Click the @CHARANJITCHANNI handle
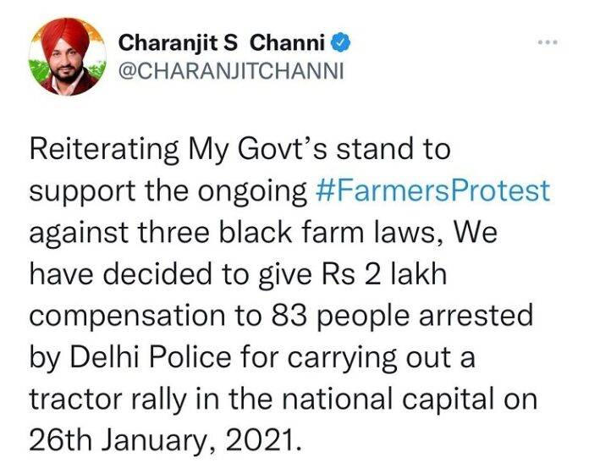The width and height of the screenshot is (589, 474). pos(231,71)
